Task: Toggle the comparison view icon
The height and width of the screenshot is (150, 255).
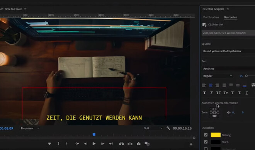Action: coord(147,144)
